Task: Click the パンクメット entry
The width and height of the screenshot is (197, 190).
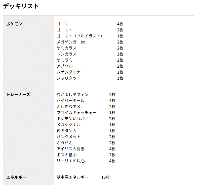Action: click(68, 137)
